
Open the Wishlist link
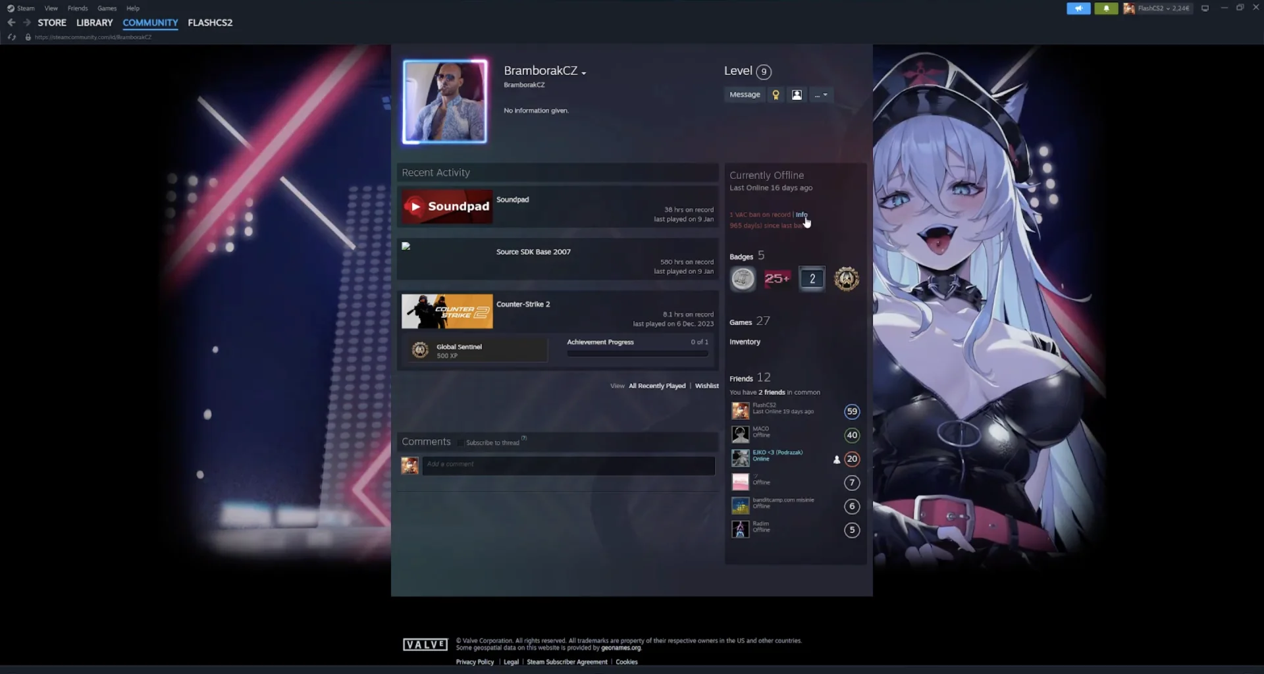706,386
